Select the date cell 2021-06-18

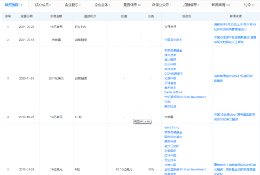pyautogui.click(x=26, y=40)
